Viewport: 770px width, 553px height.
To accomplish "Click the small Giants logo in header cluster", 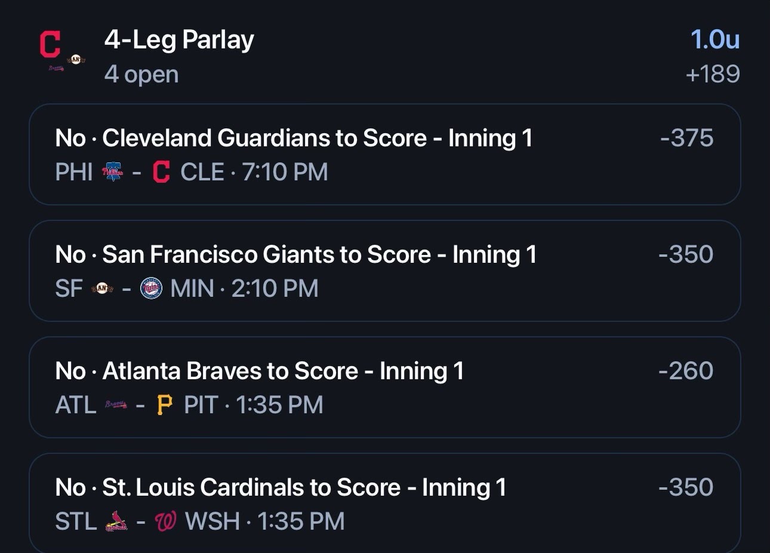I will (76, 60).
